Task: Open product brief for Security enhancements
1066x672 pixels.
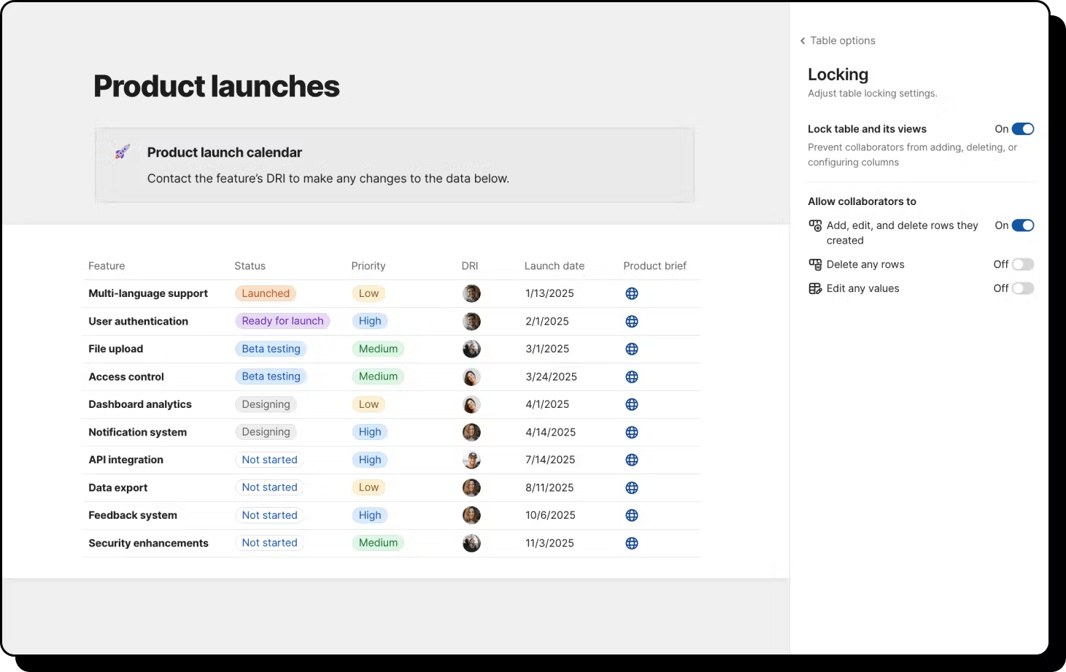Action: click(632, 543)
